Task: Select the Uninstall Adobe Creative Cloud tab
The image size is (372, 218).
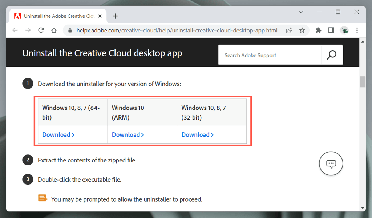Action: point(58,16)
